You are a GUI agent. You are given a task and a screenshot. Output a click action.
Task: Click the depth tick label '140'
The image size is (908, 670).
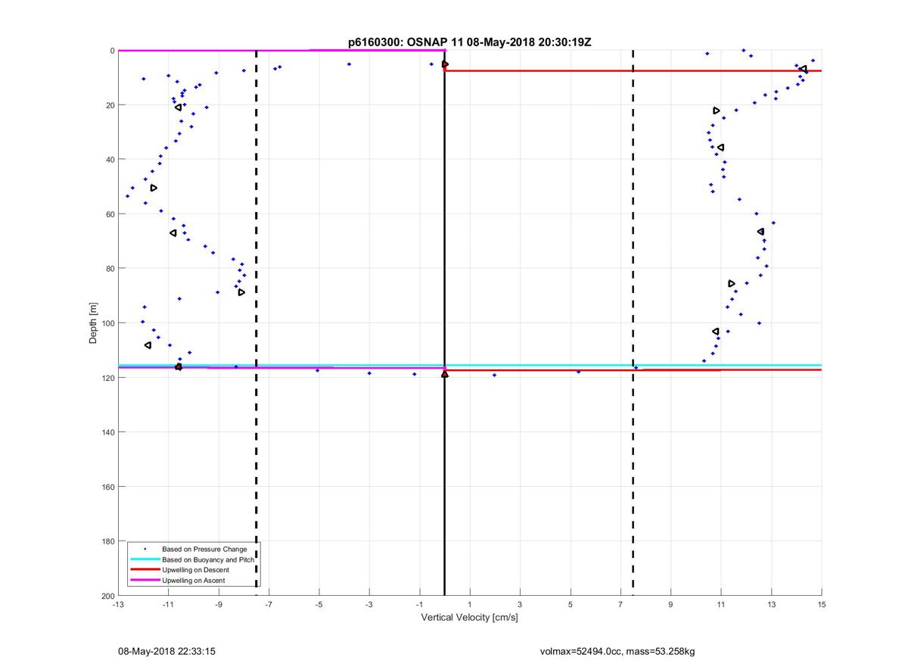coord(107,432)
